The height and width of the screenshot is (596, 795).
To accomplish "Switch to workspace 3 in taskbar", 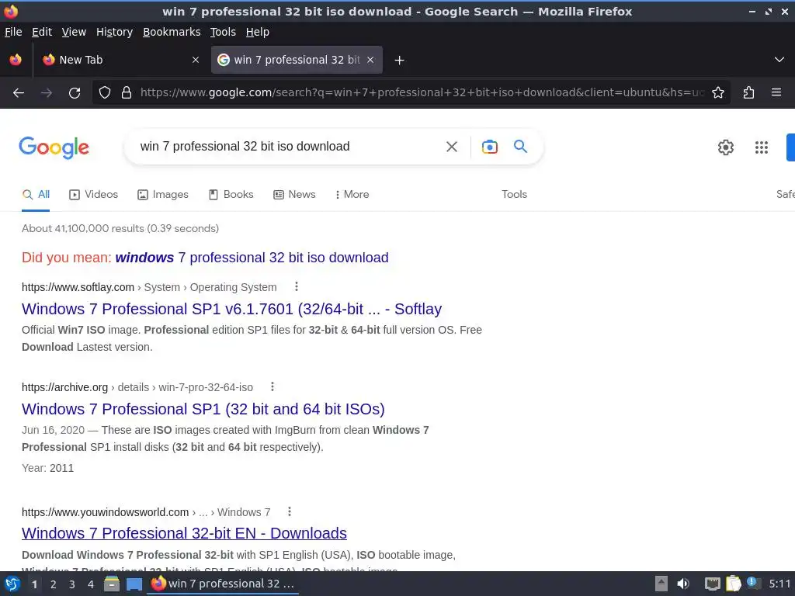I will 72,584.
